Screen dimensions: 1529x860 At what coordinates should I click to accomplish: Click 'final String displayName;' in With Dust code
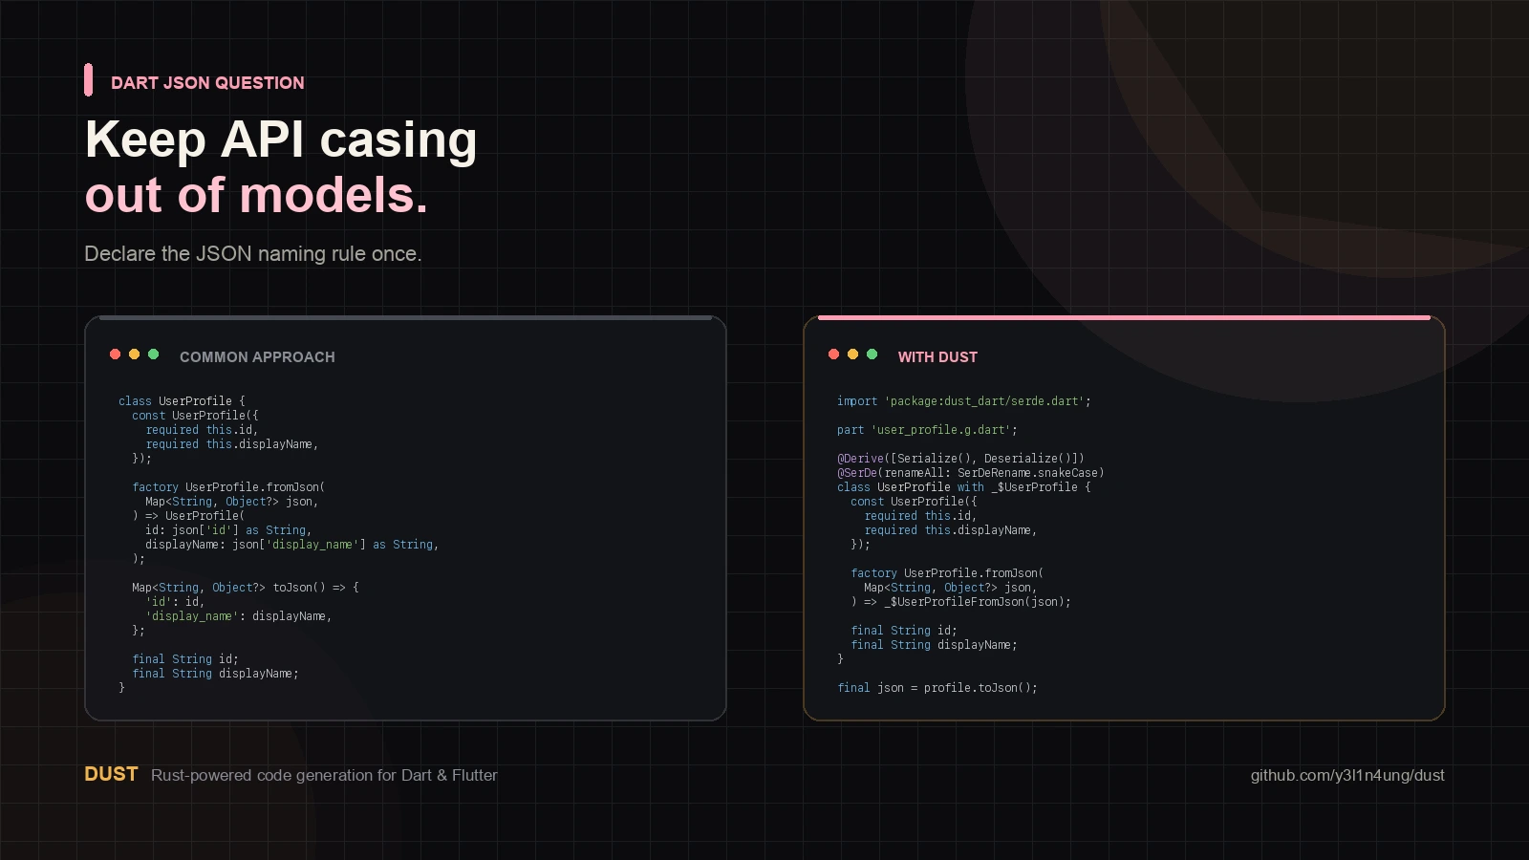click(934, 645)
